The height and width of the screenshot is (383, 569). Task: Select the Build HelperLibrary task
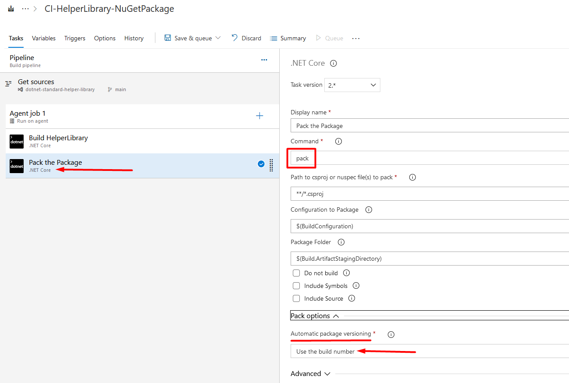[x=142, y=141]
